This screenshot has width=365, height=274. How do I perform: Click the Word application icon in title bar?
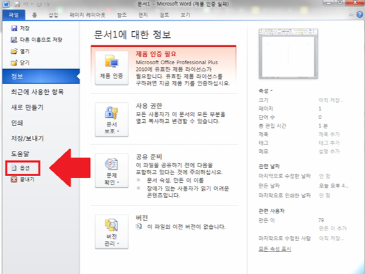[6, 4]
